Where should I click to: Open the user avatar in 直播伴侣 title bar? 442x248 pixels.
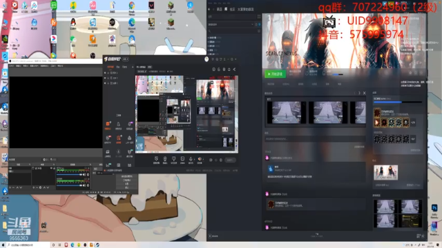click(206, 59)
